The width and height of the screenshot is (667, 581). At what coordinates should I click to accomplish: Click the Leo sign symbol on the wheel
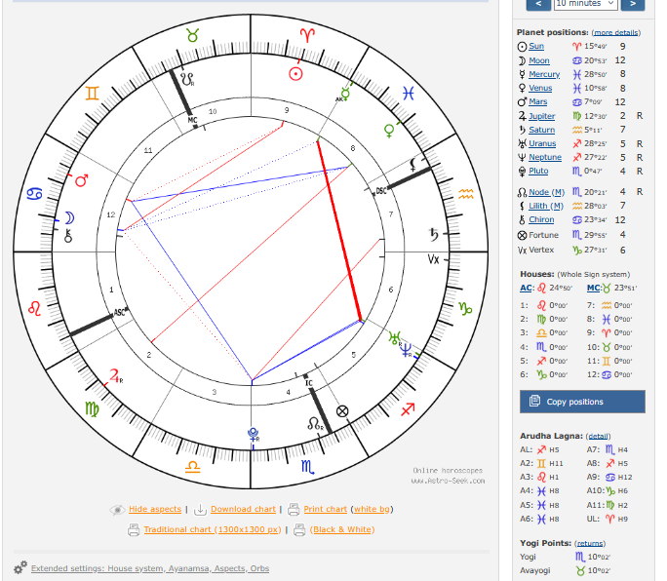point(34,308)
